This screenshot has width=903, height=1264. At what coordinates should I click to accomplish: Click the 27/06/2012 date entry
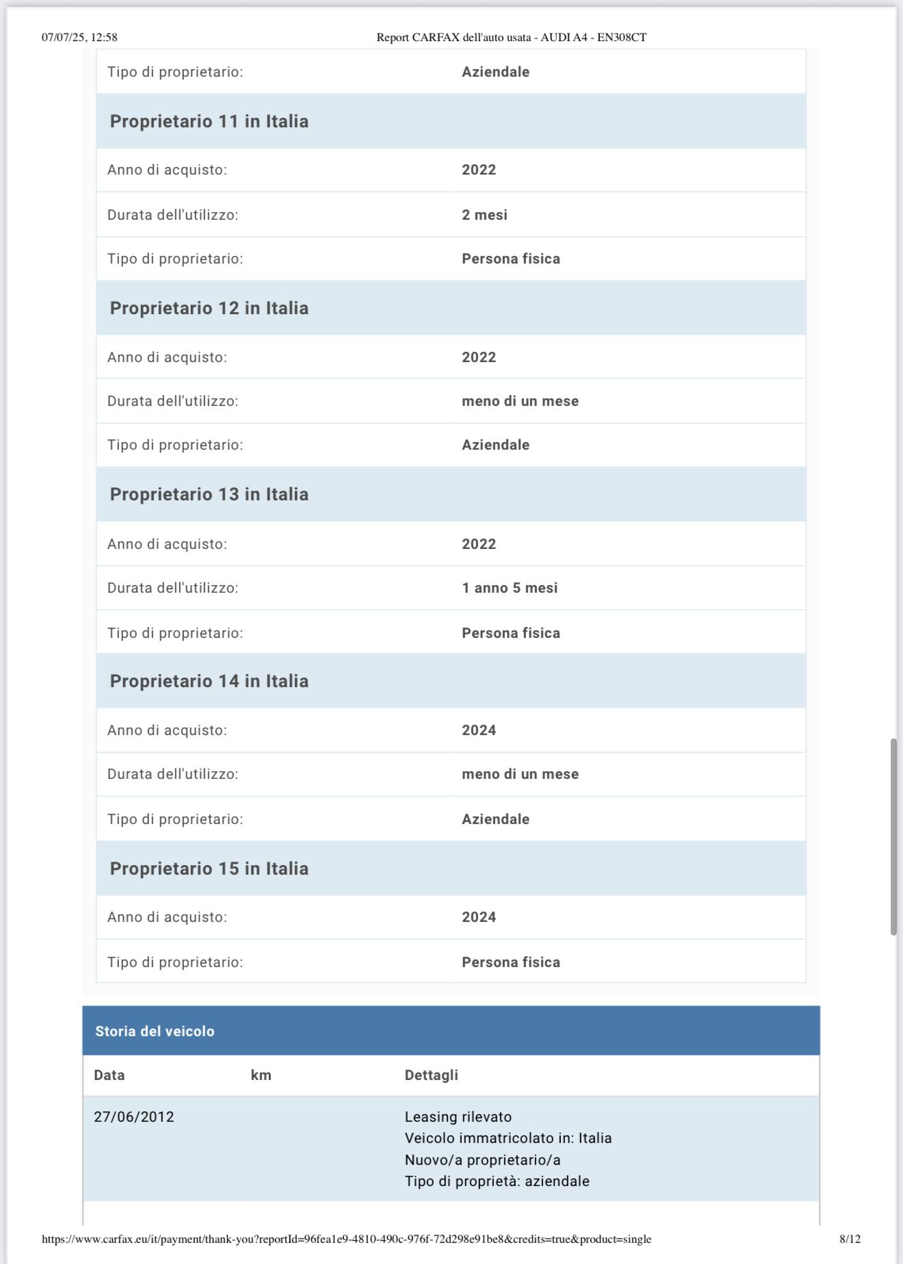click(134, 1117)
